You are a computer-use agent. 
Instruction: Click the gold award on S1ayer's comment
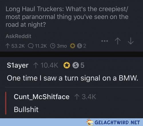coord(67,65)
